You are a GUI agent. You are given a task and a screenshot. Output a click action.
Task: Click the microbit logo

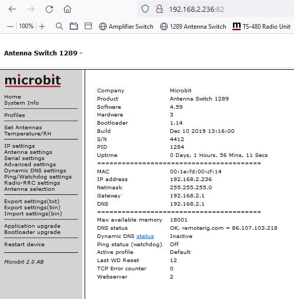(33, 81)
